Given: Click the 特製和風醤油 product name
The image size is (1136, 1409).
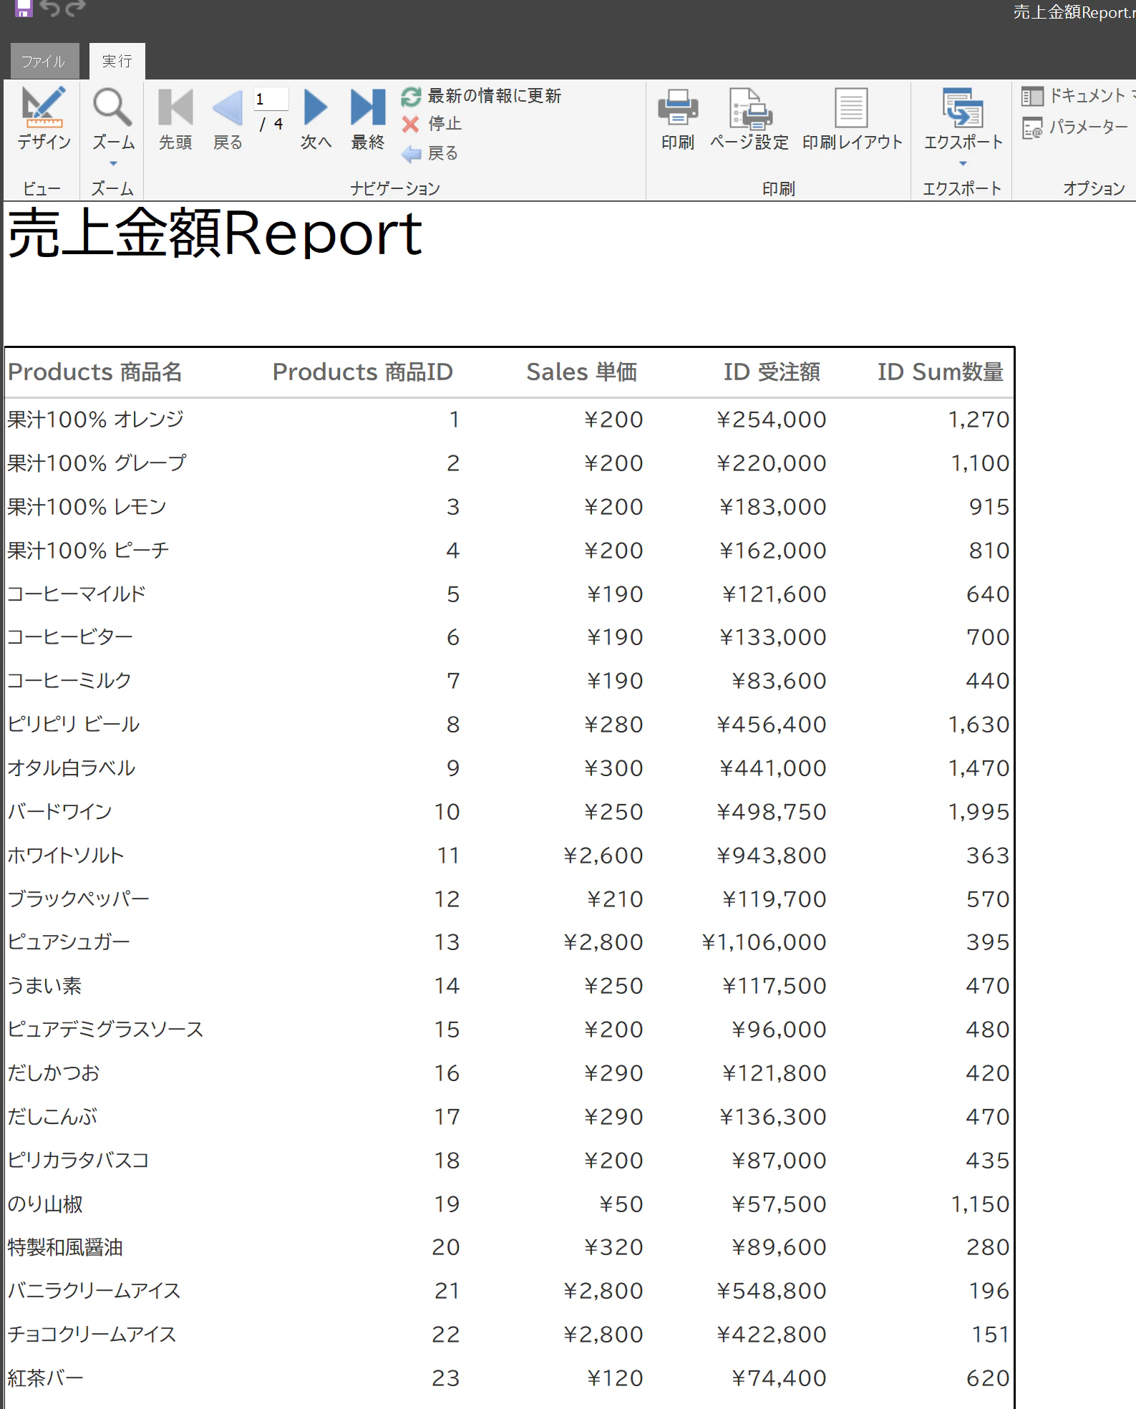Looking at the screenshot, I should (65, 1247).
